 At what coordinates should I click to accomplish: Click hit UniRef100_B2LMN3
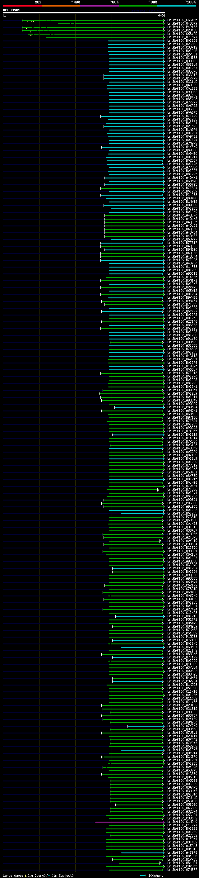click(182, 126)
